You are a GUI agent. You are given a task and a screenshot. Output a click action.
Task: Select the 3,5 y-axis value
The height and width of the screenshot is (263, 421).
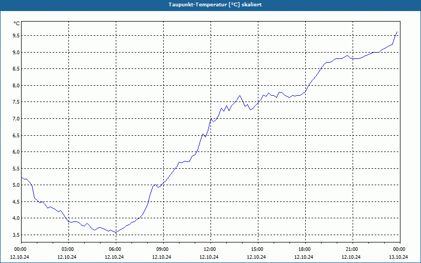(x=16, y=235)
